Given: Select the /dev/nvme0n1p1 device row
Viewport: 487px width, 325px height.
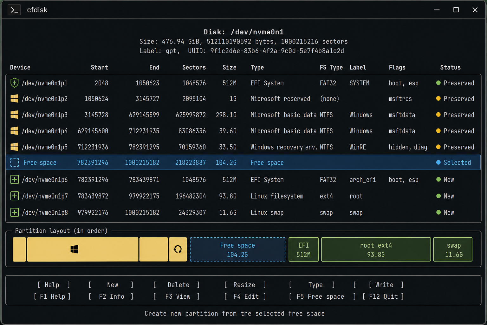Looking at the screenshot, I should pyautogui.click(x=243, y=83).
